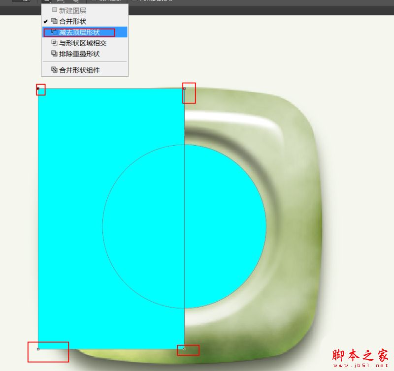Click 合并形状组件 at the menu bottom
Screen dimensions: 394x371
point(85,70)
